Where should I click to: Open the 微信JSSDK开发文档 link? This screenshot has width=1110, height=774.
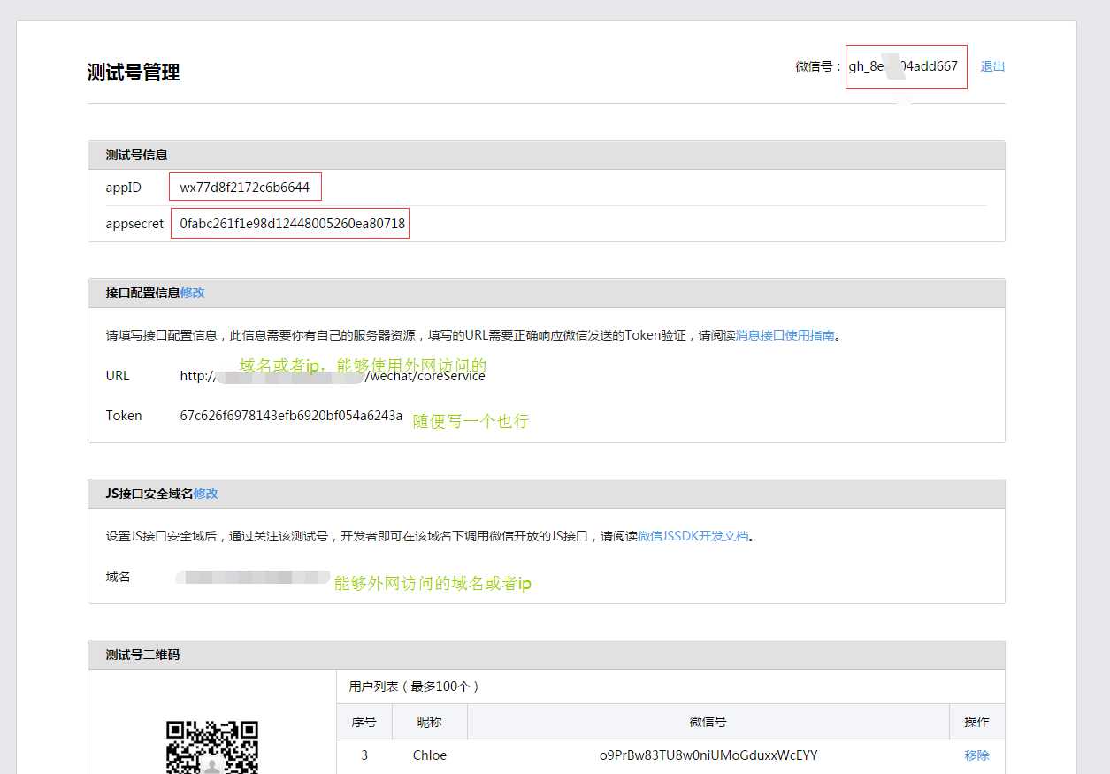tap(693, 536)
